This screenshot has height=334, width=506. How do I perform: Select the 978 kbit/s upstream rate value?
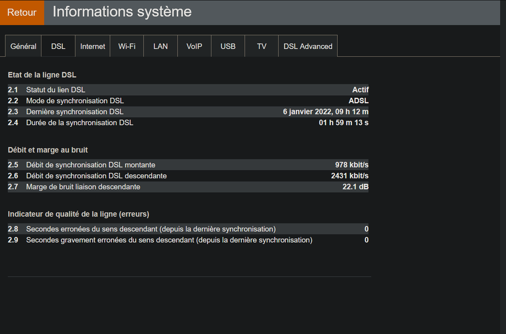352,165
